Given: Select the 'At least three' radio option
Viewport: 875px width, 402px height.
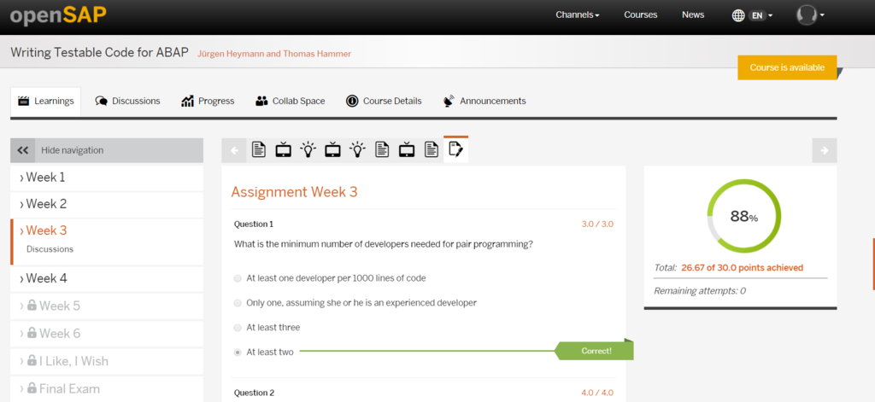Looking at the screenshot, I should click(x=238, y=327).
